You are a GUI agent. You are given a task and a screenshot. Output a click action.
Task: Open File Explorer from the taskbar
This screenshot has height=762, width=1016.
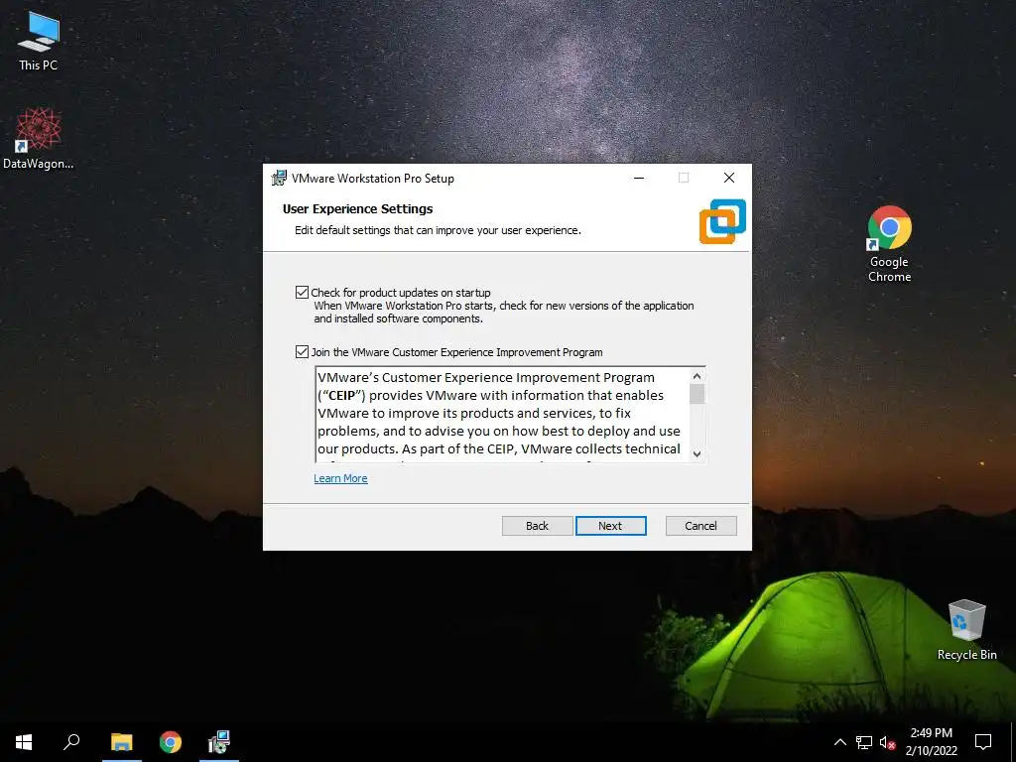click(121, 742)
